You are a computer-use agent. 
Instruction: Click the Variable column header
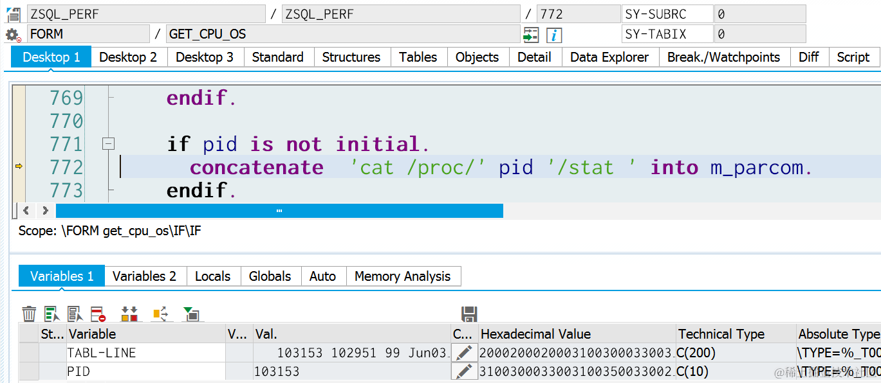point(145,334)
